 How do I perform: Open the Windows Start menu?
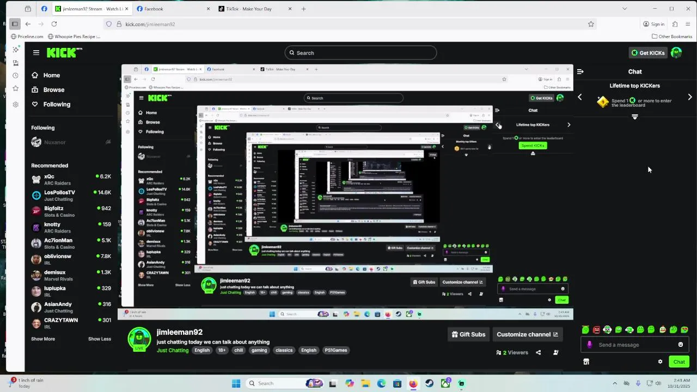click(236, 383)
